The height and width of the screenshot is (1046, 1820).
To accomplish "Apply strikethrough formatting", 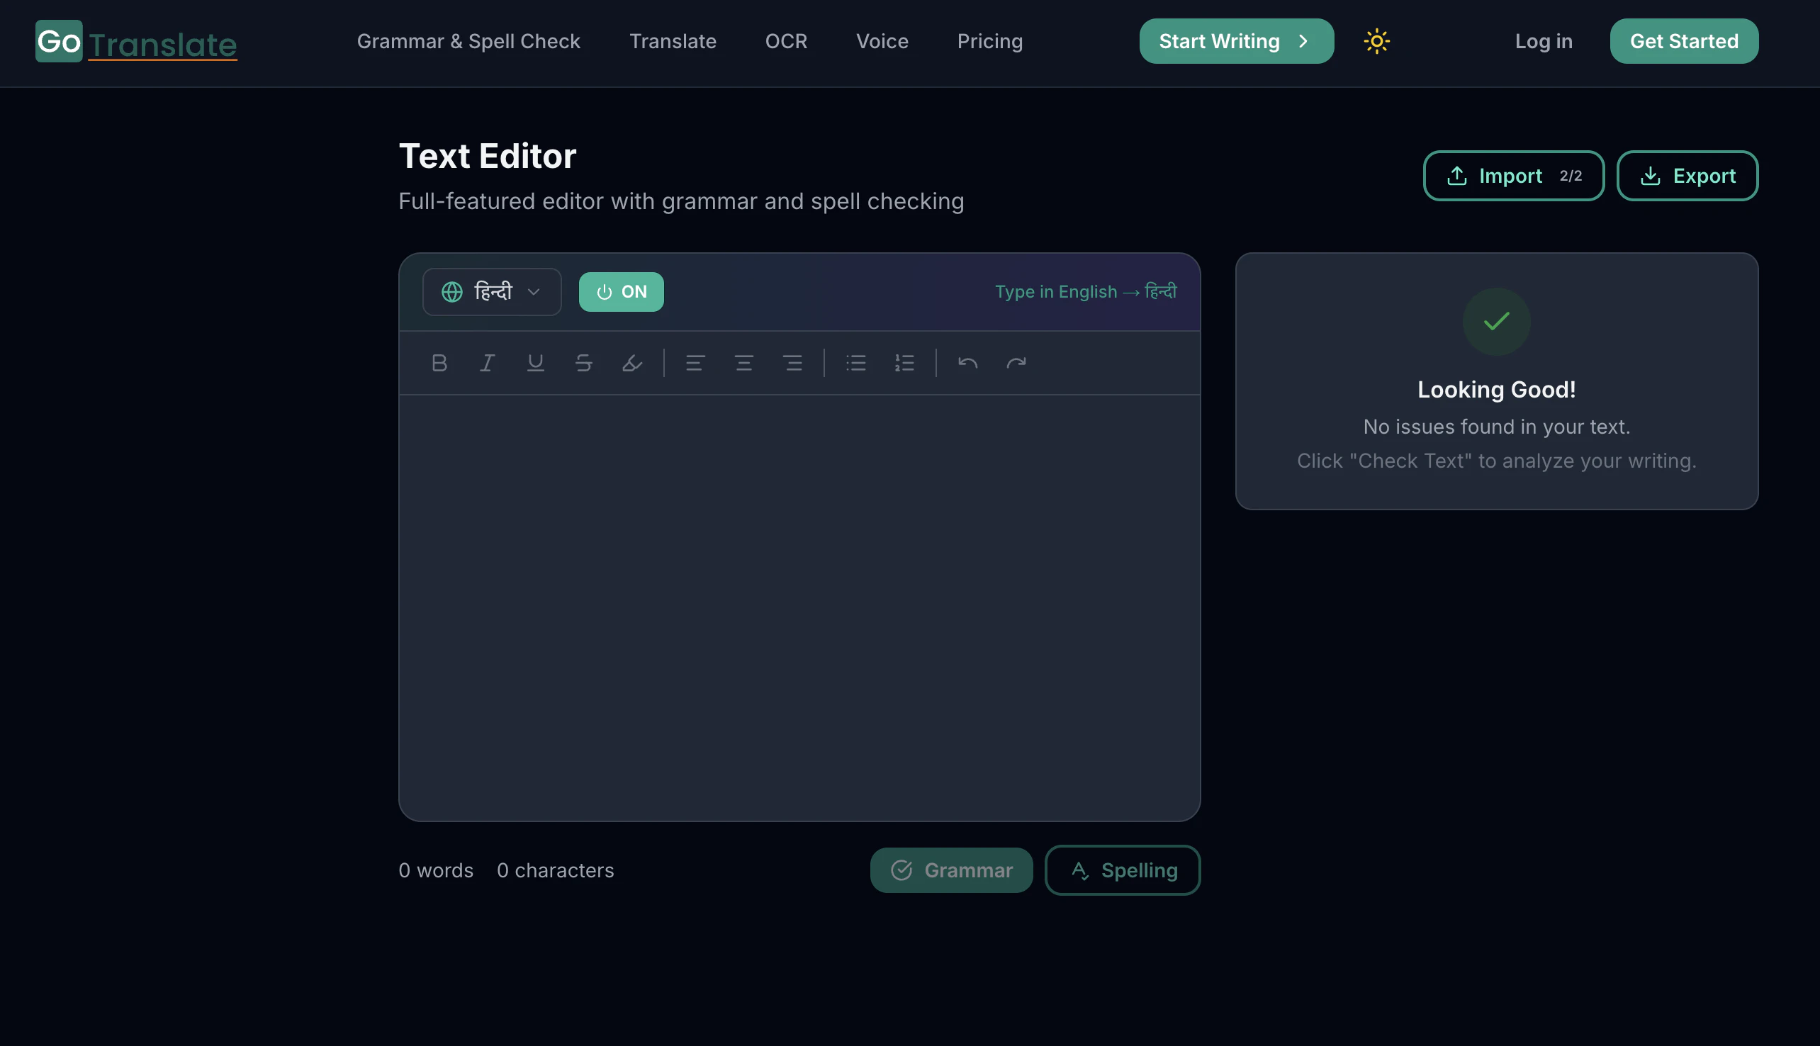I will [x=583, y=363].
